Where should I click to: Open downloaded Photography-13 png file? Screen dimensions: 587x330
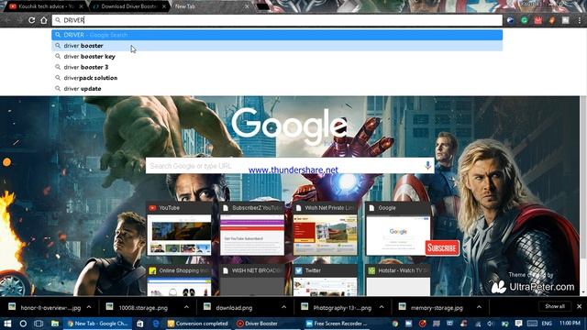click(x=337, y=308)
